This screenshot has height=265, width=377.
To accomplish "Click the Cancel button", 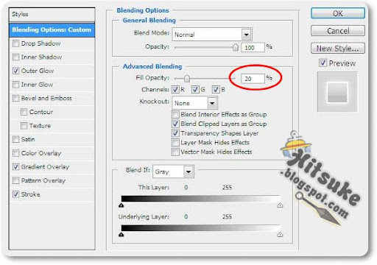I will [x=338, y=31].
